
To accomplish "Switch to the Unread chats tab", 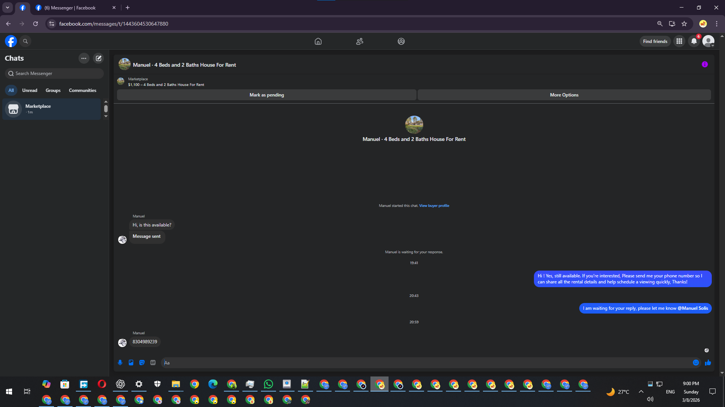I will (29, 90).
